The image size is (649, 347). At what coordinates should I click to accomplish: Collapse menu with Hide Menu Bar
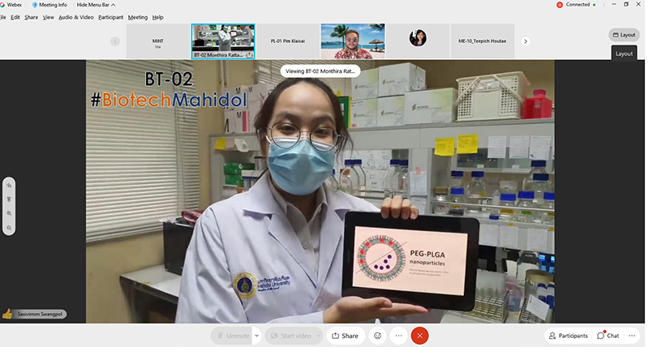coord(96,5)
